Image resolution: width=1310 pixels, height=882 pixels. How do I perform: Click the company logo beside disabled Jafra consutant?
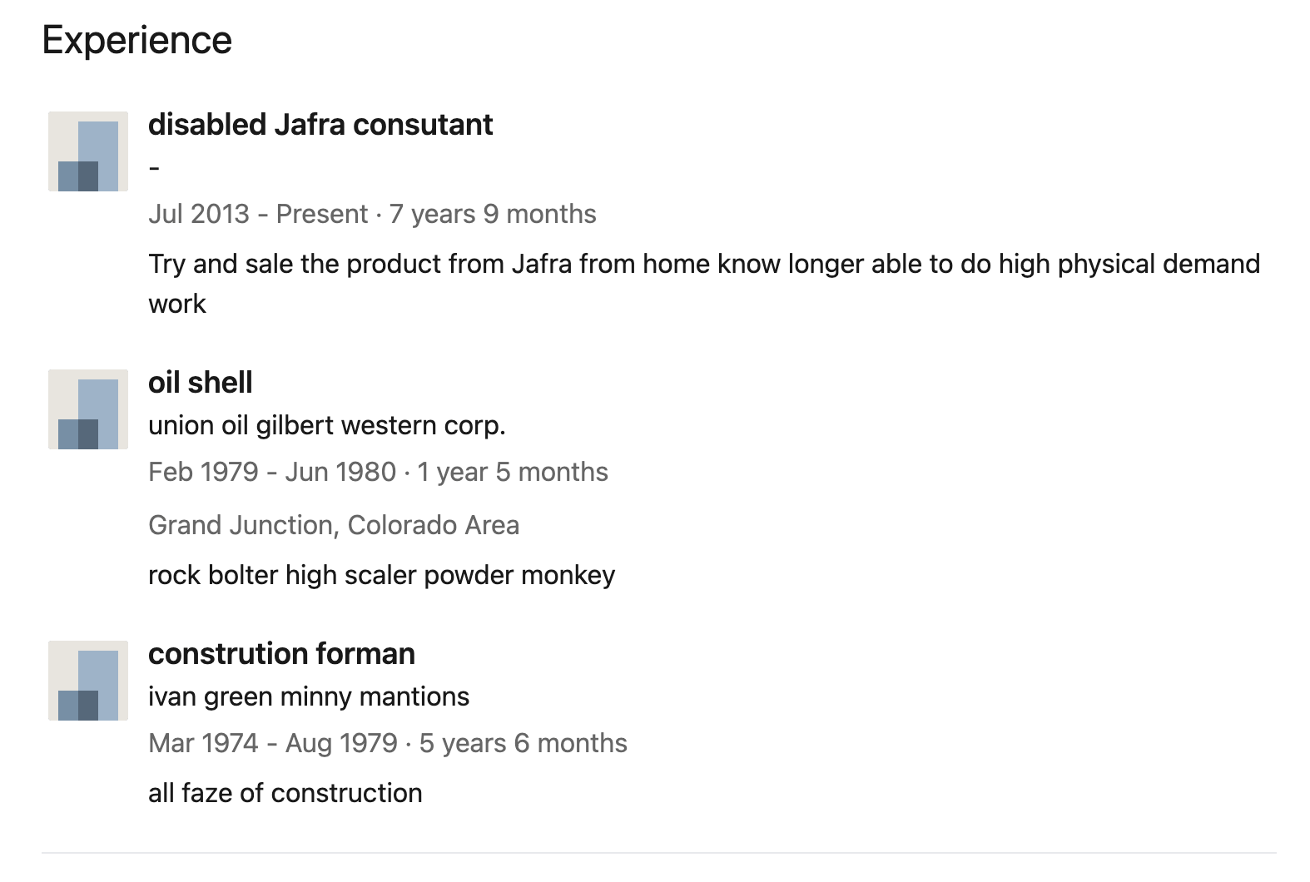[88, 151]
